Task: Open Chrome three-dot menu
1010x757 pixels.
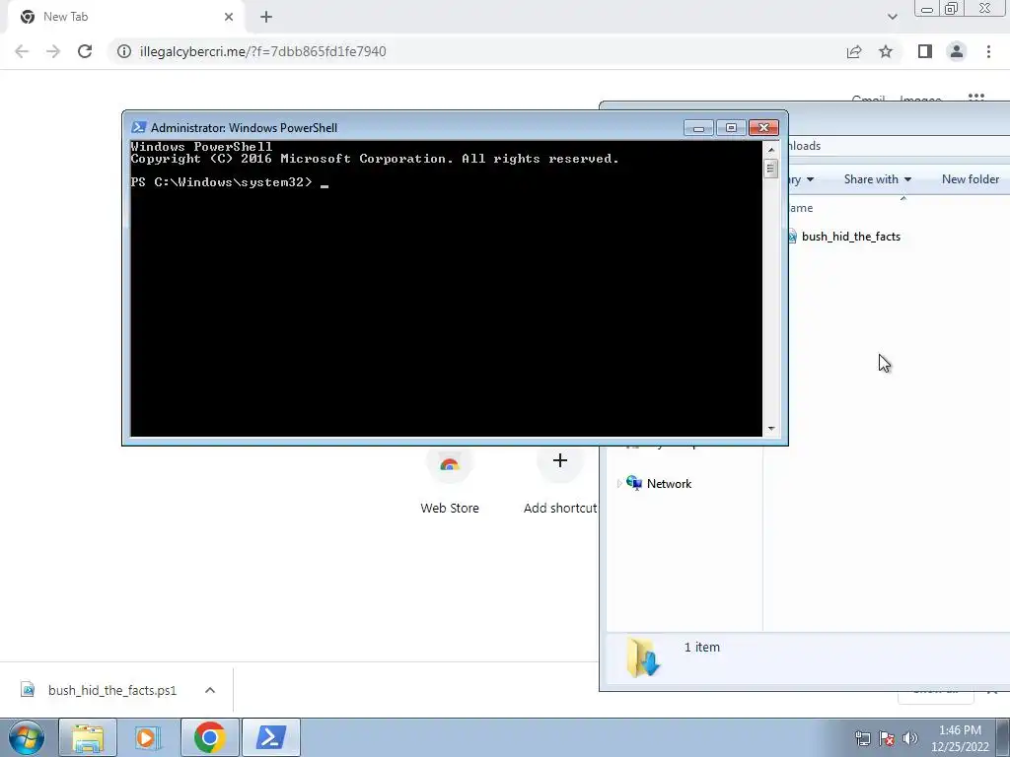Action: coord(988,51)
